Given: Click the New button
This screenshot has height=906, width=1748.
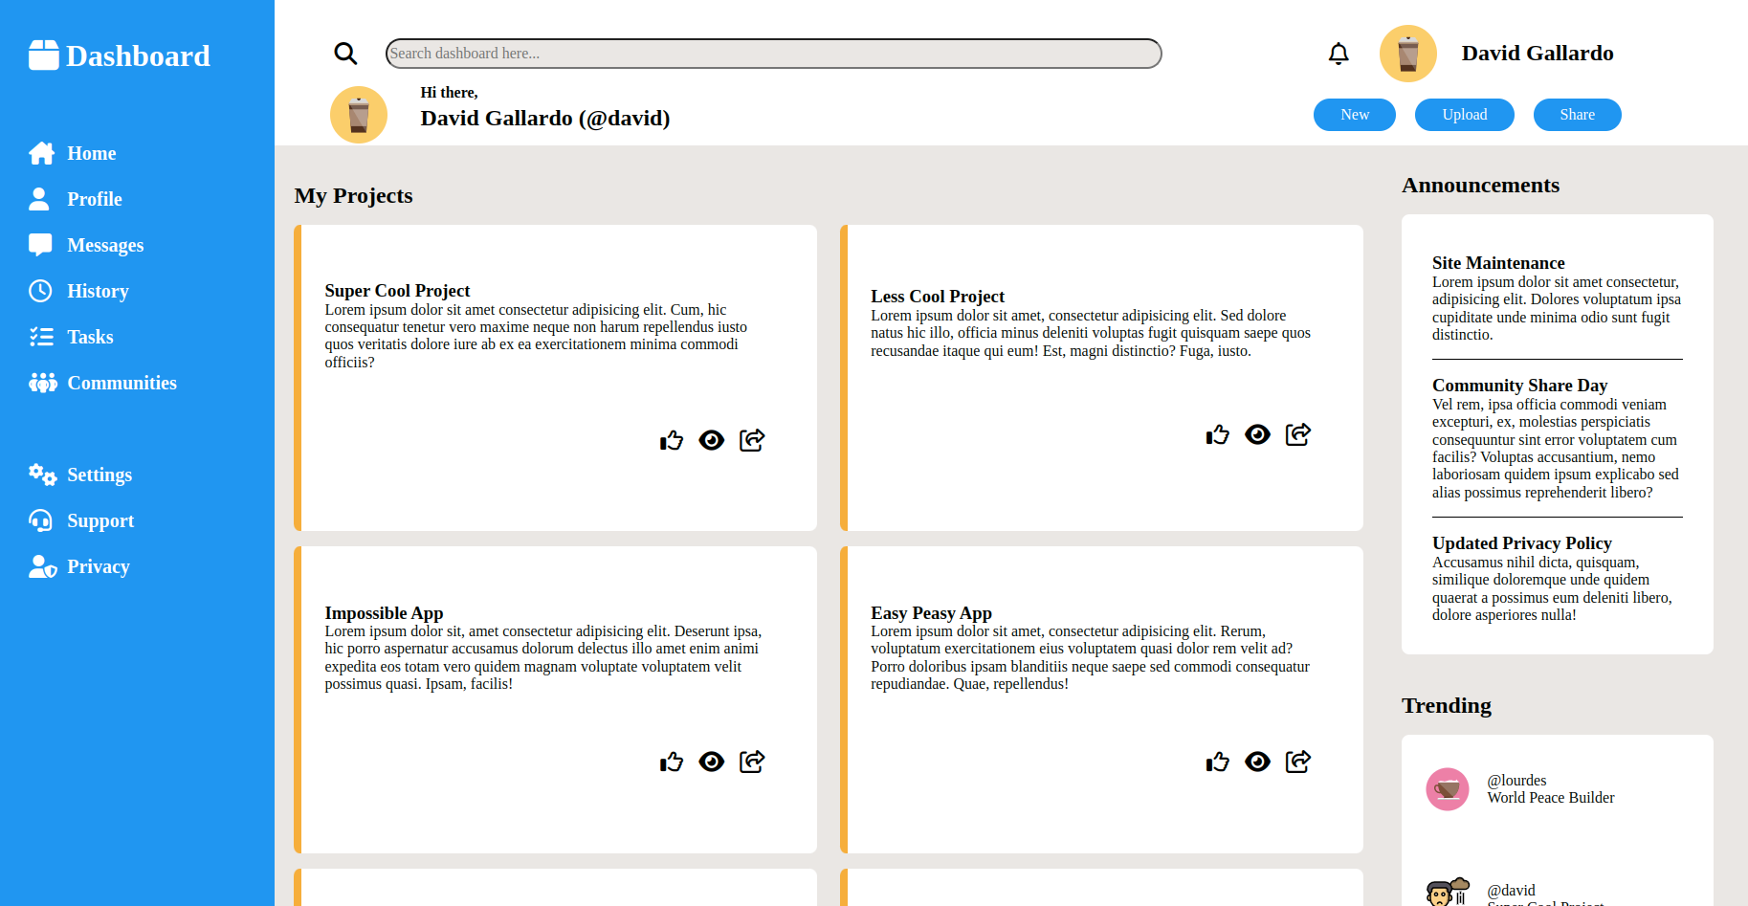Looking at the screenshot, I should tap(1354, 114).
